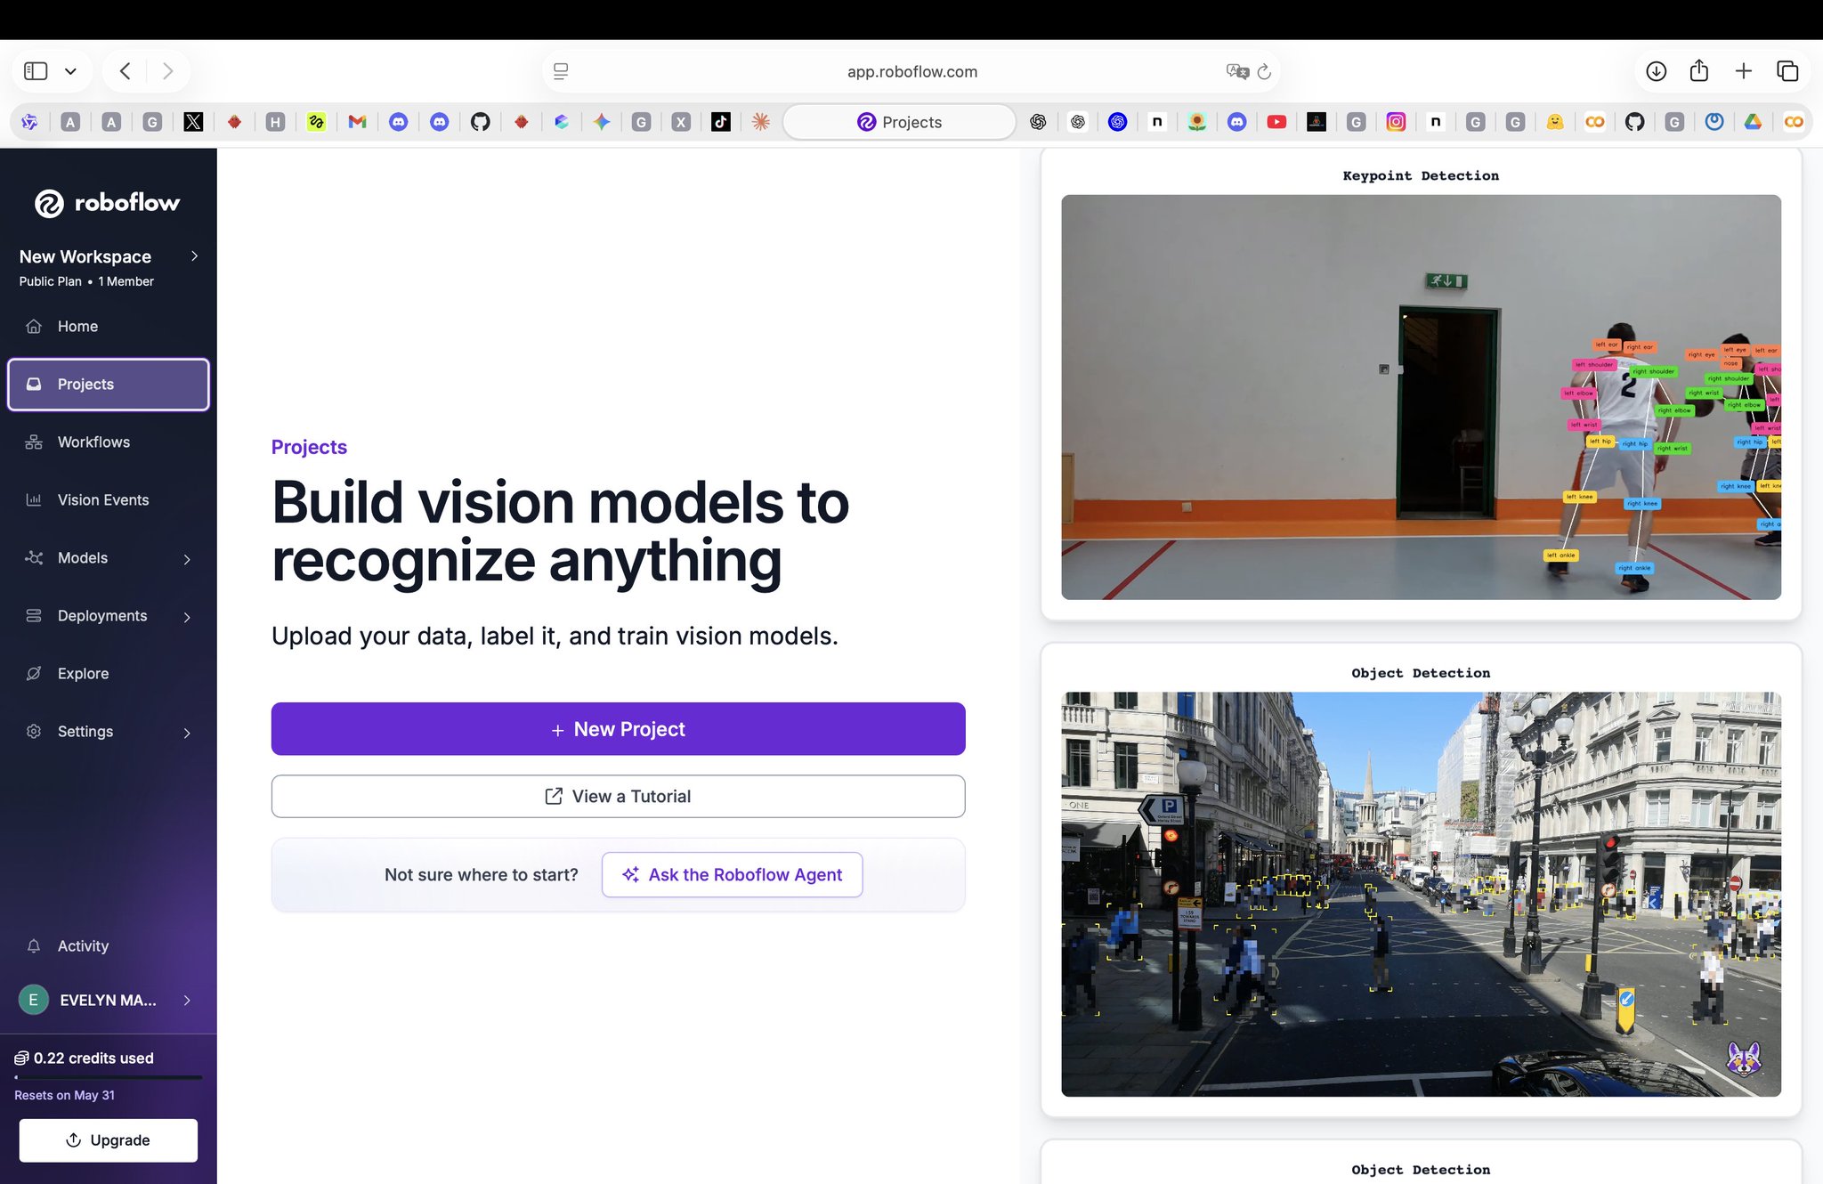This screenshot has height=1184, width=1823.
Task: Switch to the Hugging Face tab
Action: [x=1555, y=122]
